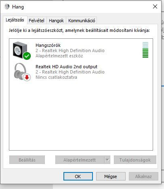This screenshot has height=189, width=164.
Task: Click the green checkmark default device badge
Action: [27, 56]
